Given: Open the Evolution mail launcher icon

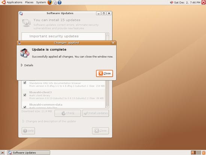Looking at the screenshot, I should point(55,2).
